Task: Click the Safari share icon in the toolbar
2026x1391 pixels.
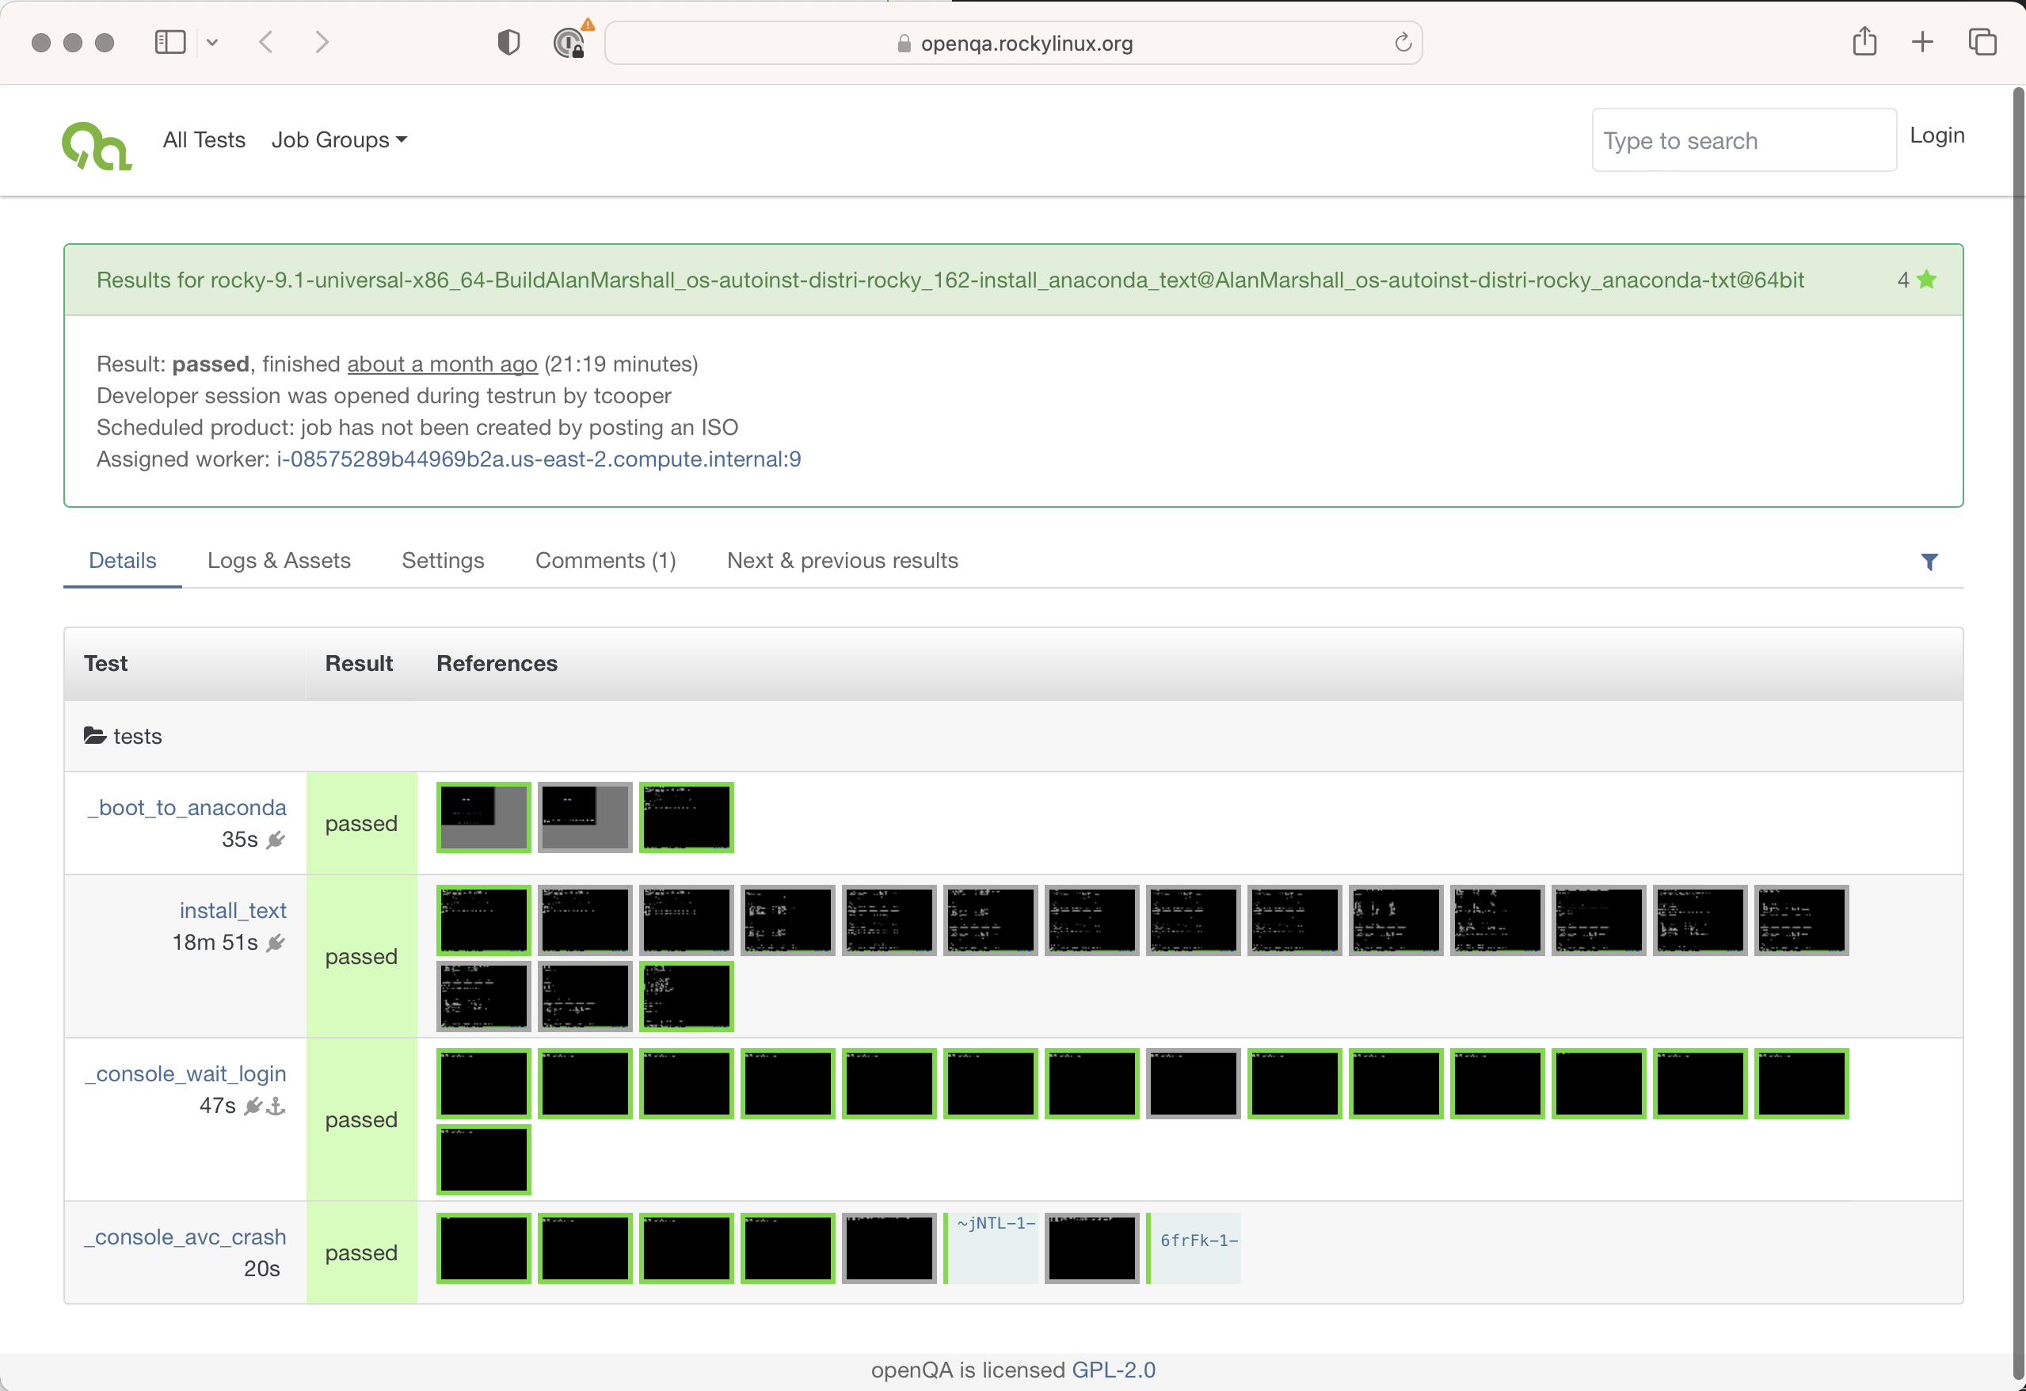Action: point(1865,42)
